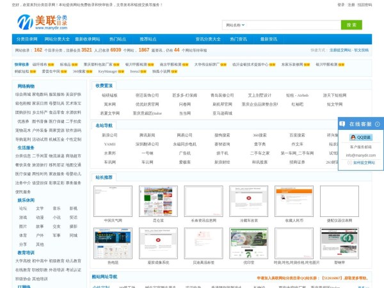The width and height of the screenshot is (384, 288).
Task: Click the 找回密码 link
Action: coord(365,4)
